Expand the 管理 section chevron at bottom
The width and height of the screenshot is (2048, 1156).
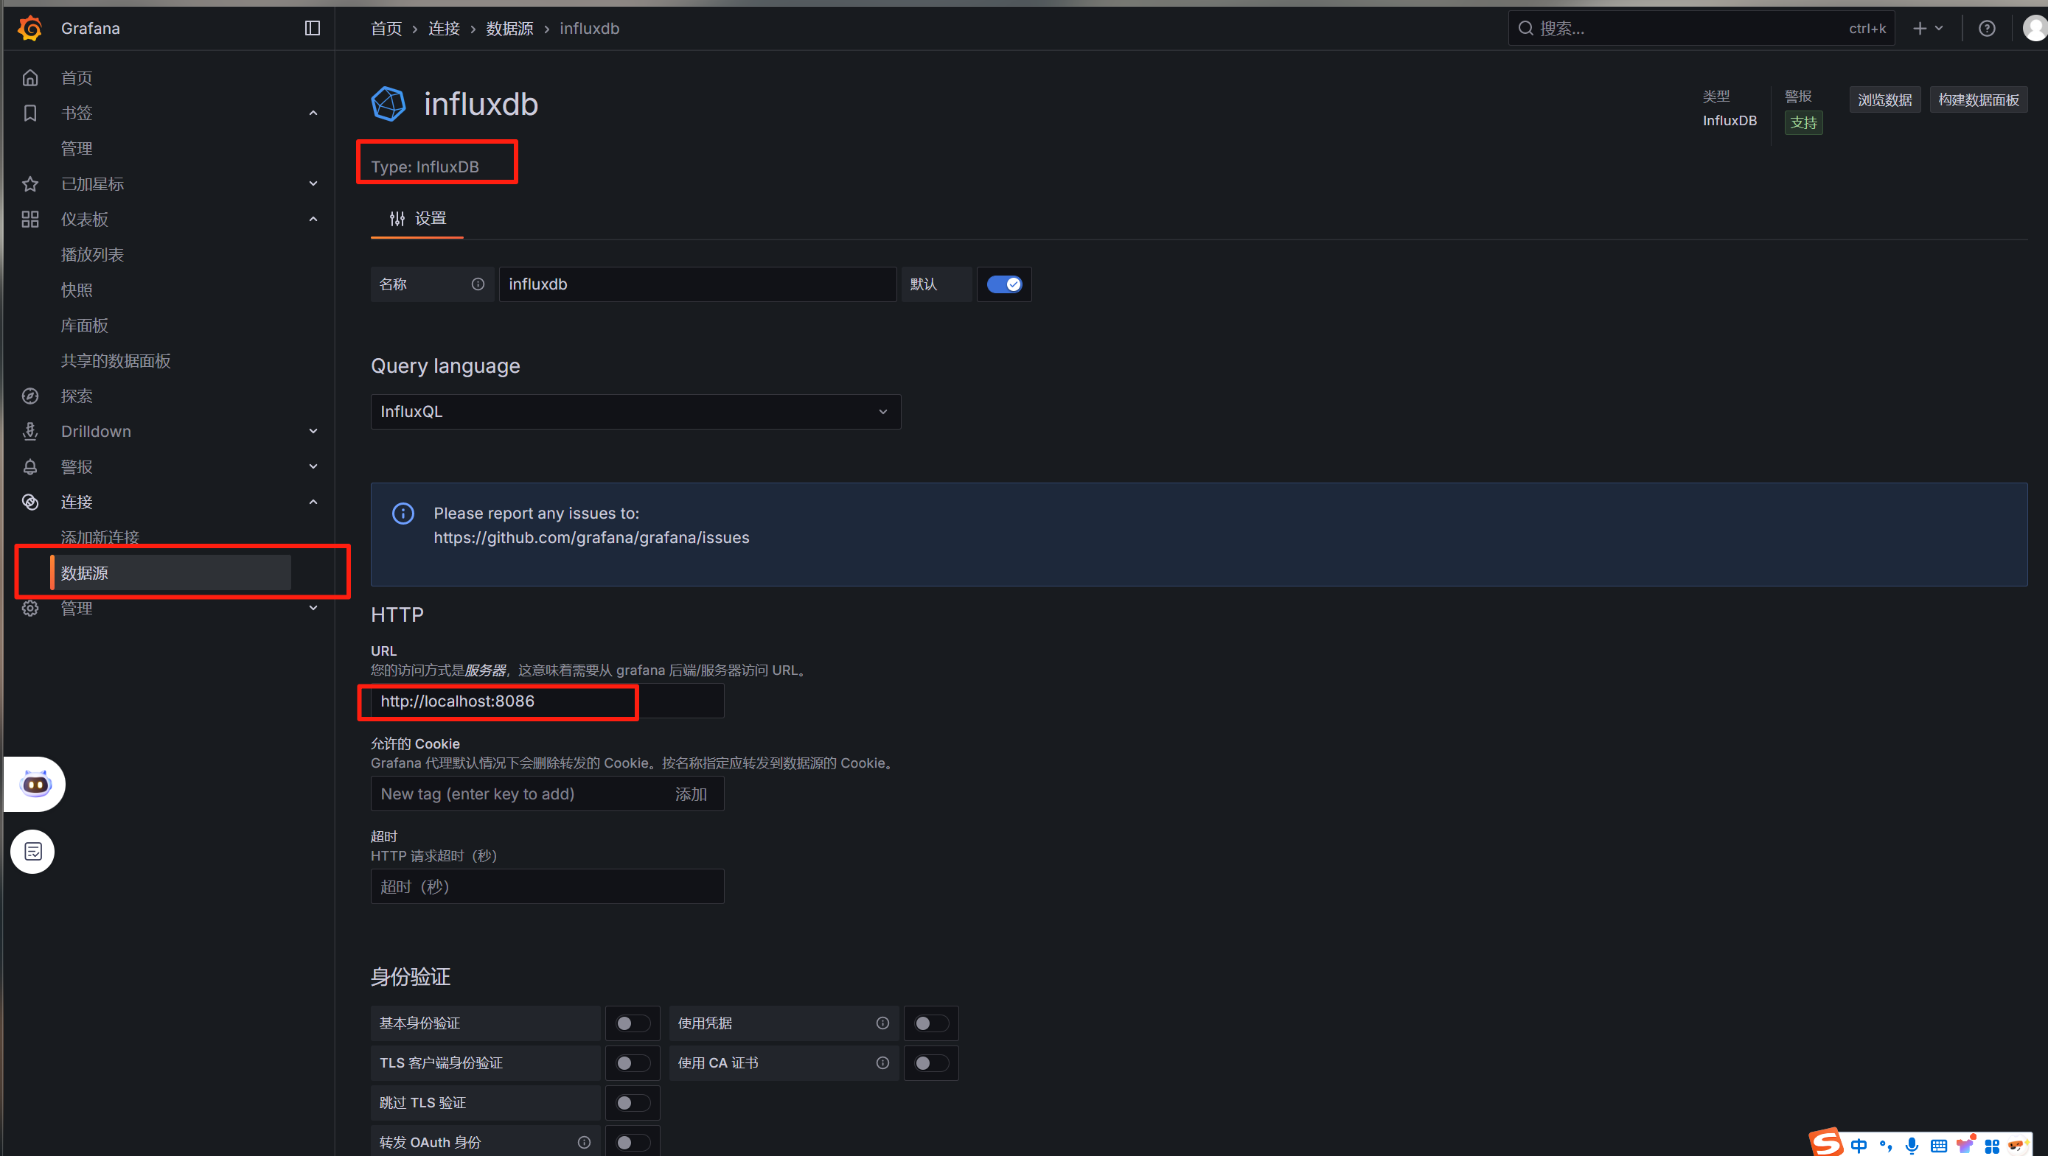(313, 608)
